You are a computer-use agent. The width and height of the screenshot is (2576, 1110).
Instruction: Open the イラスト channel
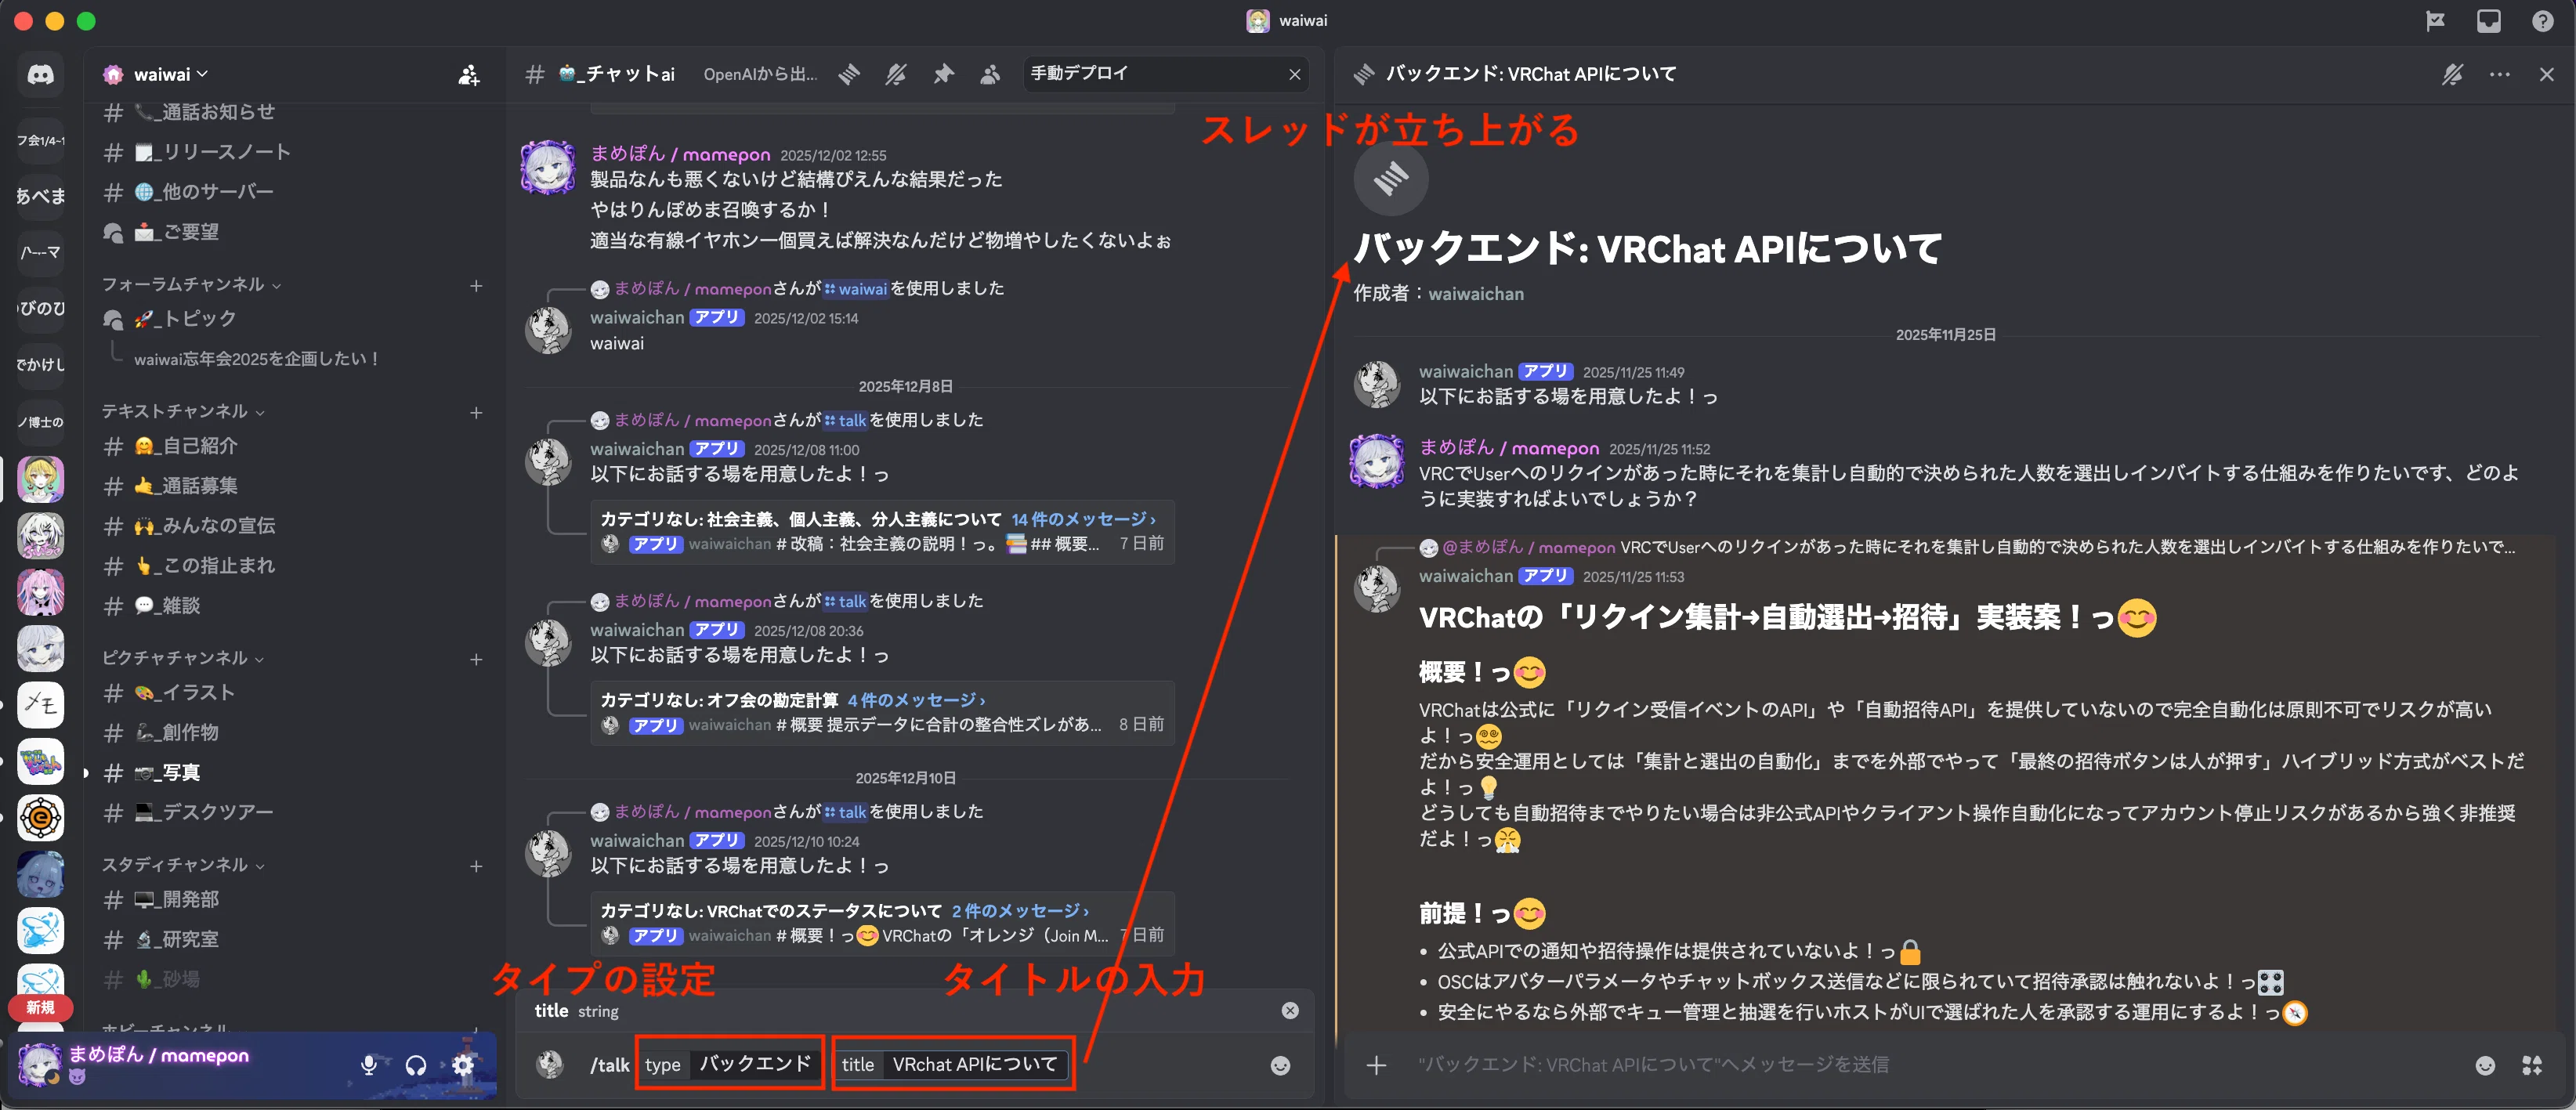pyautogui.click(x=293, y=693)
